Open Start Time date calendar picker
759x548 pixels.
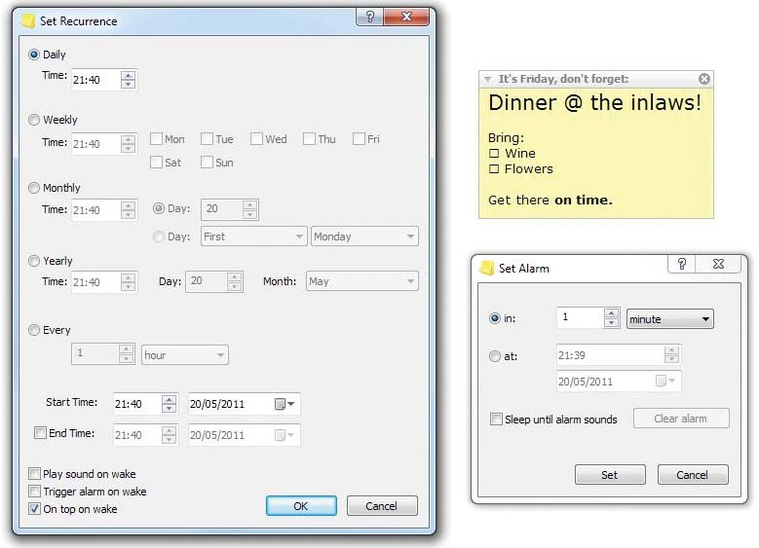point(285,404)
